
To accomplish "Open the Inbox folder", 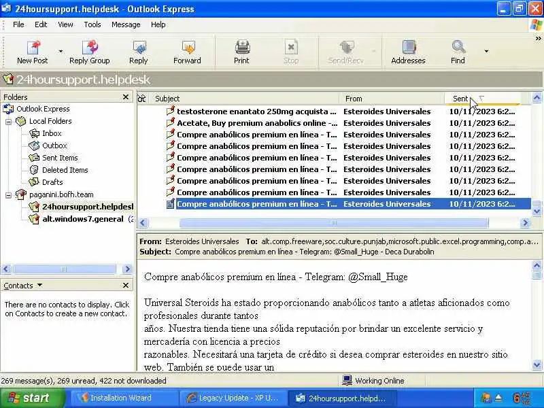I will 52,133.
